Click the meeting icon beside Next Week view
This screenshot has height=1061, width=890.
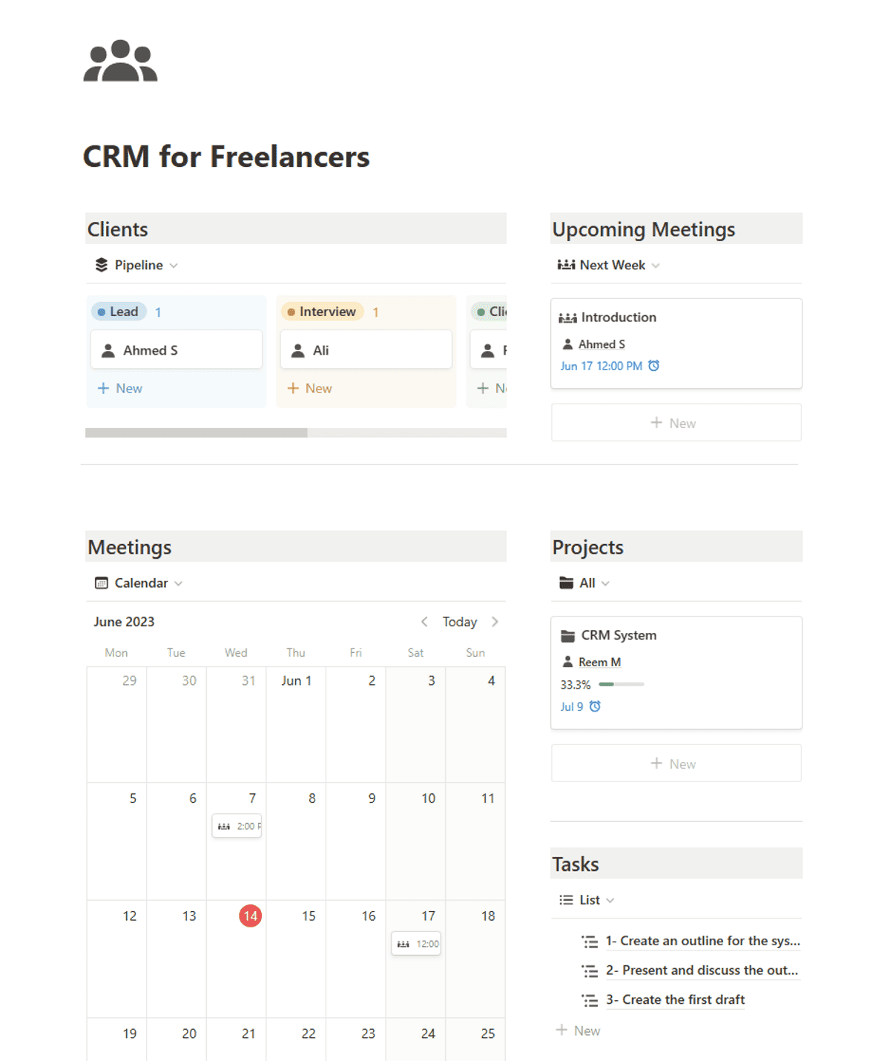[x=565, y=264]
